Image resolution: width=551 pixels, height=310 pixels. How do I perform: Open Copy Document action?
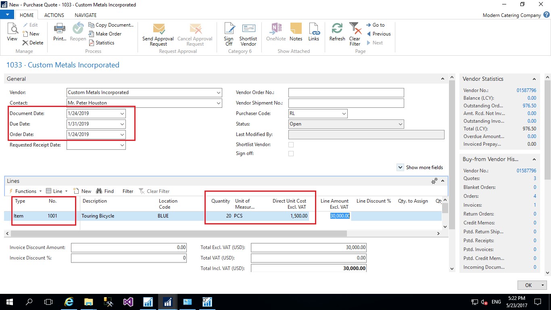(x=111, y=25)
